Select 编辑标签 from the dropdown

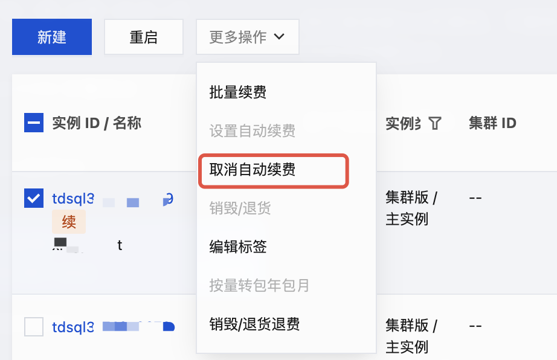click(237, 247)
